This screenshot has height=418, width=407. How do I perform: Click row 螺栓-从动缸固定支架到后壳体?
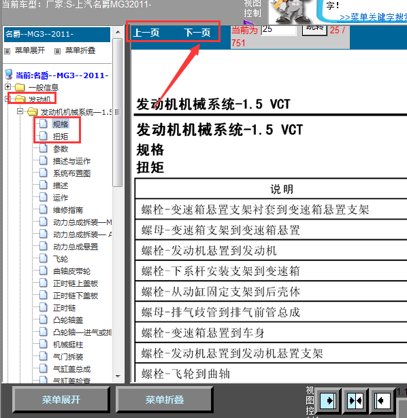point(271,292)
